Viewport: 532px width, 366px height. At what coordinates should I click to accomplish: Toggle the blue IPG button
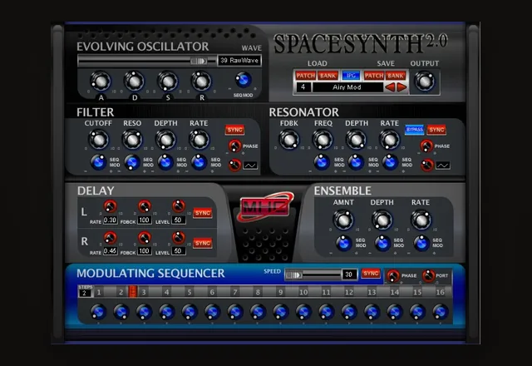[x=351, y=76]
